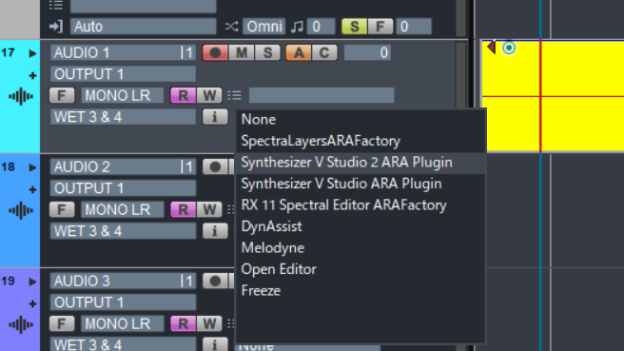The height and width of the screenshot is (351, 624).
Task: Click the plus icon on track 18
Action: pyautogui.click(x=32, y=190)
